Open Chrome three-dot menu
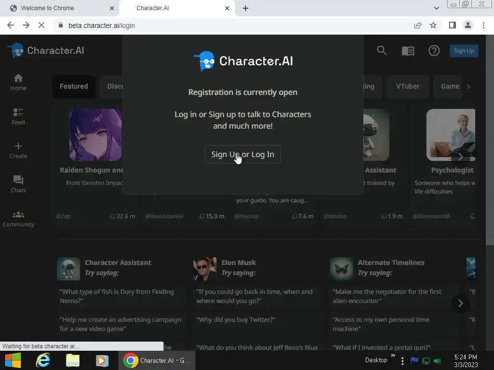Screen dimensions: 494x370 point(483,25)
